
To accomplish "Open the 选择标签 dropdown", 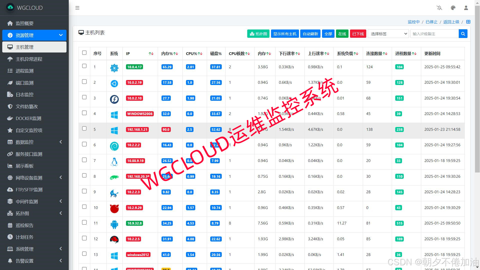I will tap(388, 34).
